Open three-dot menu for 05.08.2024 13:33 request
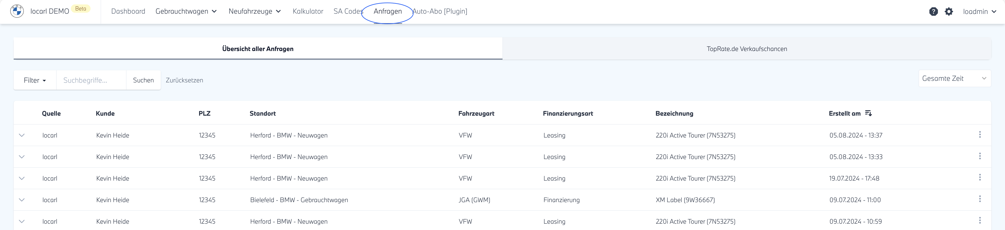1005x230 pixels. 980,156
